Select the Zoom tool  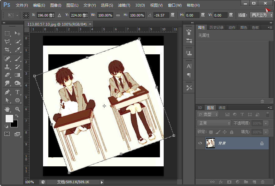(17, 109)
